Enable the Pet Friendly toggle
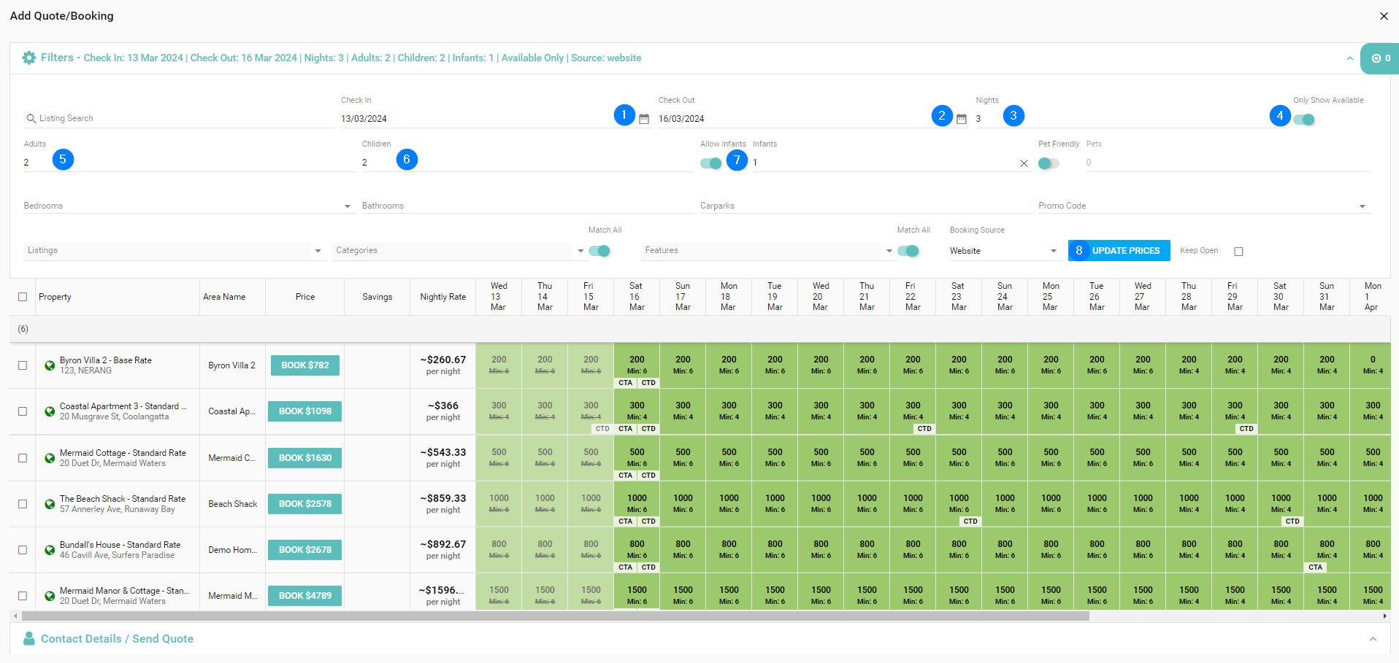 pyautogui.click(x=1049, y=163)
